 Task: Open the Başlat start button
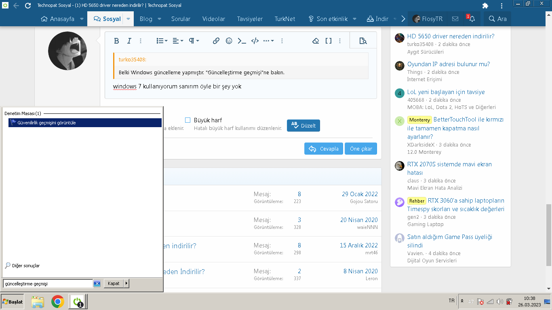coord(13,302)
